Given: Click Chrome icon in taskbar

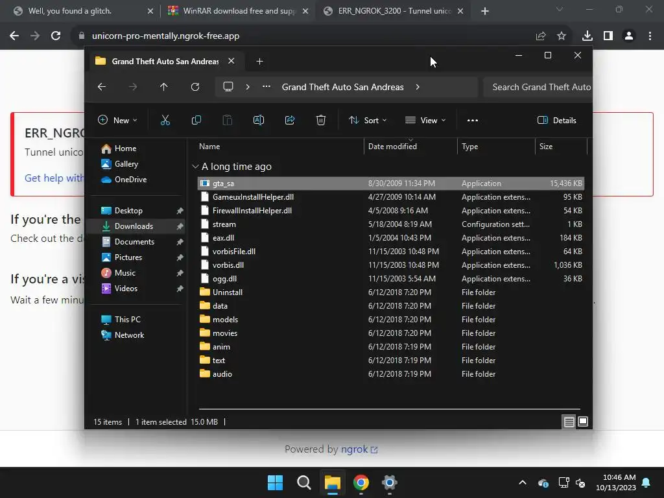Looking at the screenshot, I should (361, 482).
